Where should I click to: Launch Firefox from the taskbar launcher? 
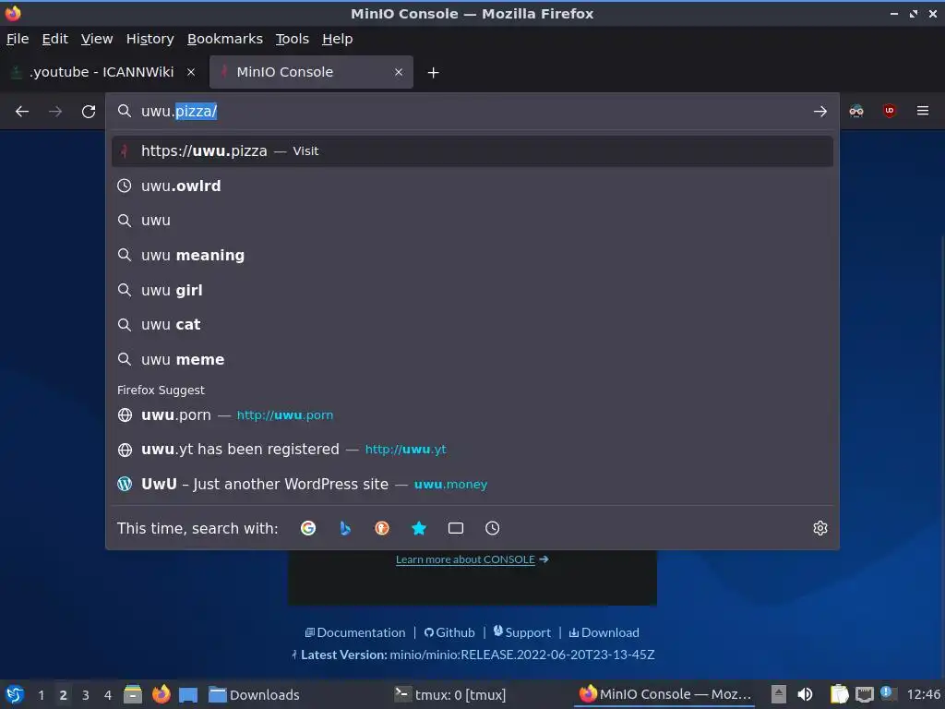coord(161,694)
